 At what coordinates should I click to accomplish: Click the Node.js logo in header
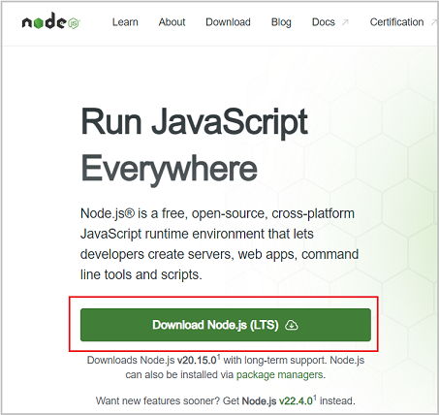50,21
